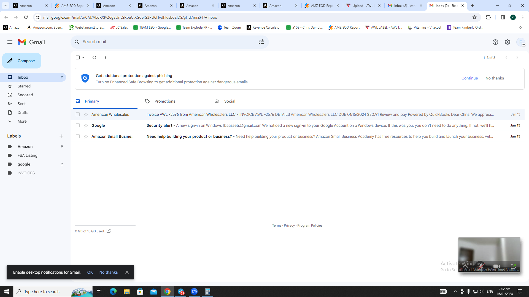Dismiss the desktop notifications prompt with X

(127, 272)
